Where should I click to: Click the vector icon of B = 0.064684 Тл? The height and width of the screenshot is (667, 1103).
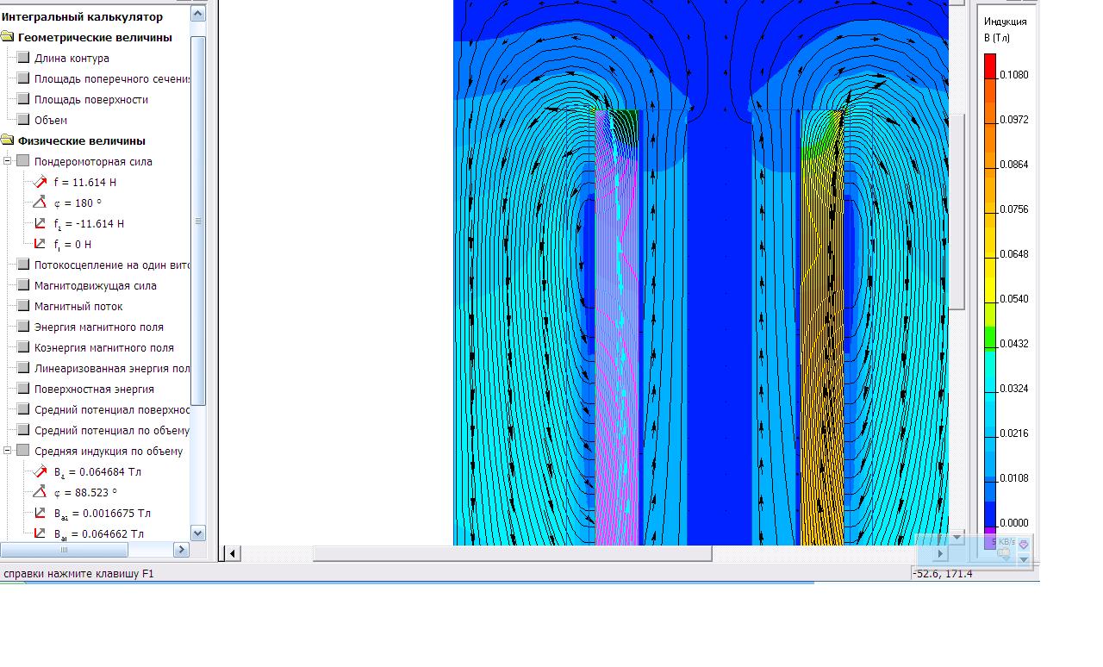40,472
